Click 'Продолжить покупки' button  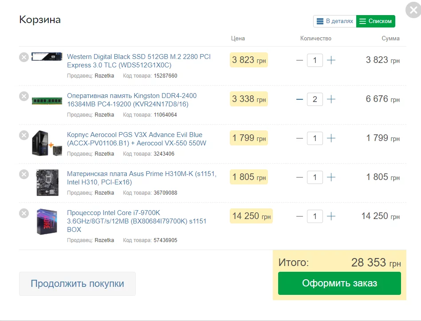point(77,284)
